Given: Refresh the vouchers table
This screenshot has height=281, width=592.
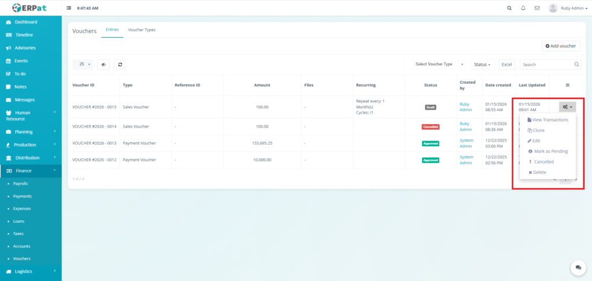Looking at the screenshot, I should [120, 65].
